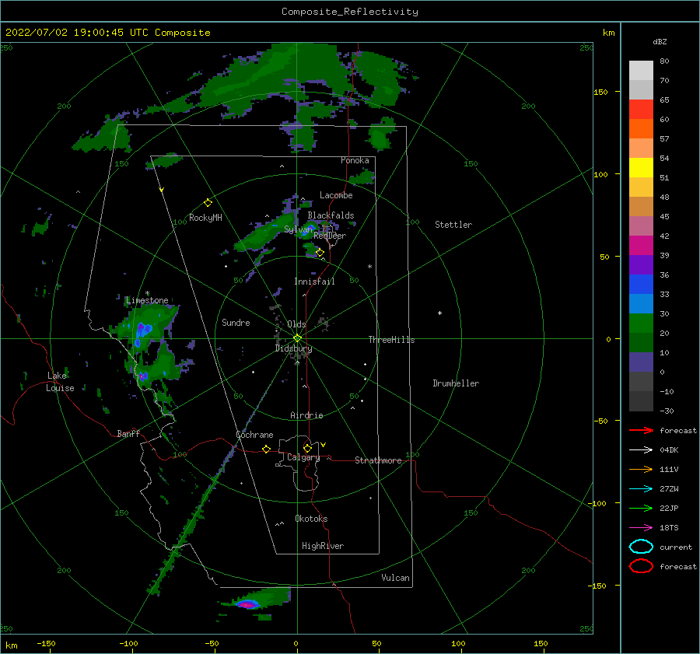Screen dimensions: 700x654
Task: Click the Composite_Reflectivity title text
Action: [x=349, y=12]
